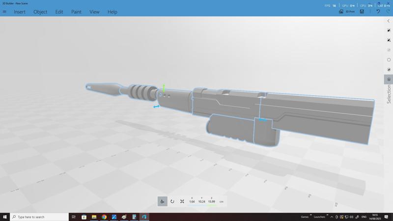Click the circle icon in right sidebar
The width and height of the screenshot is (393, 221).
[x=389, y=59]
